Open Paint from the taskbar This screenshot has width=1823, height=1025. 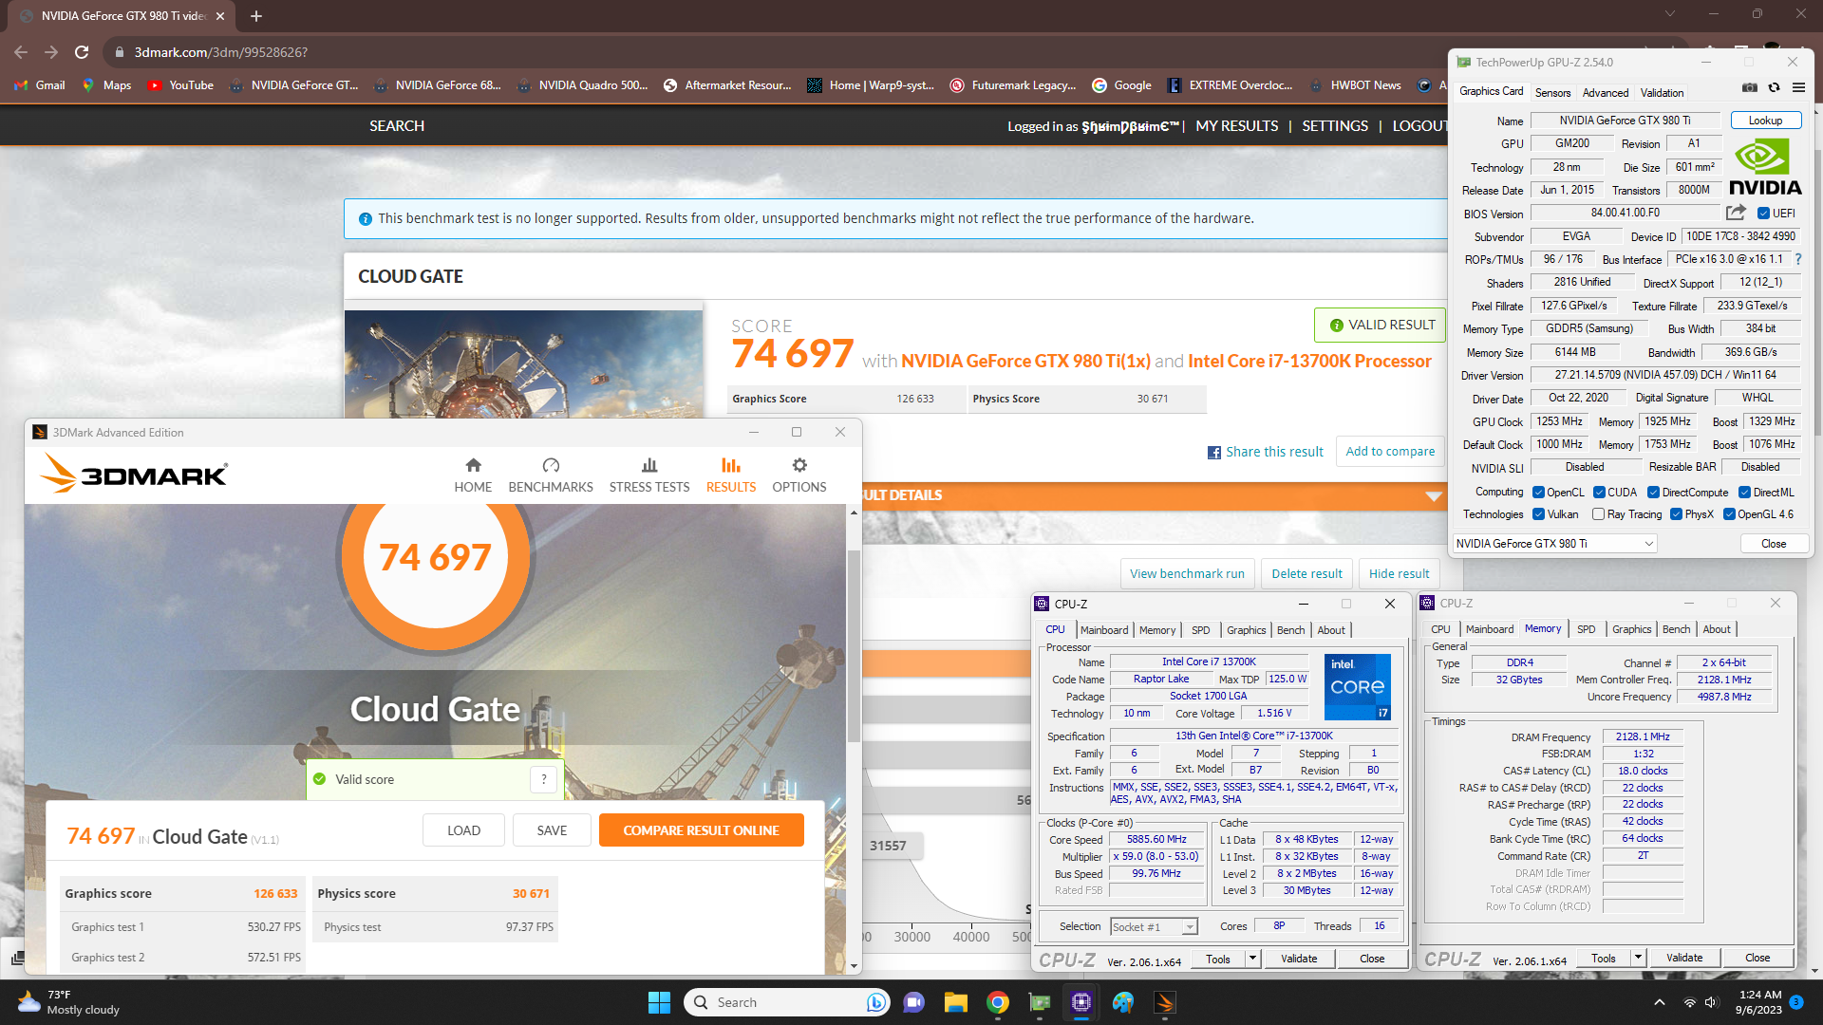click(1123, 1002)
